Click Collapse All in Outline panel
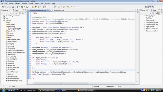This screenshot has width=163, height=92. (x=153, y=13)
